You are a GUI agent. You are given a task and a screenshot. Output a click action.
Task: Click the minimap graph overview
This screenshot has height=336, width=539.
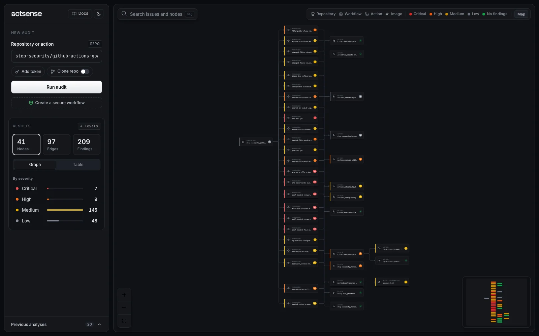pyautogui.click(x=497, y=302)
